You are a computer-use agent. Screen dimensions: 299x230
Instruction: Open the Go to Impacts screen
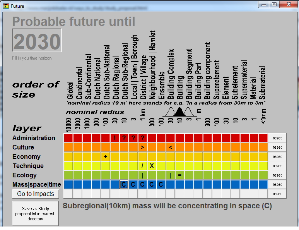35,194
